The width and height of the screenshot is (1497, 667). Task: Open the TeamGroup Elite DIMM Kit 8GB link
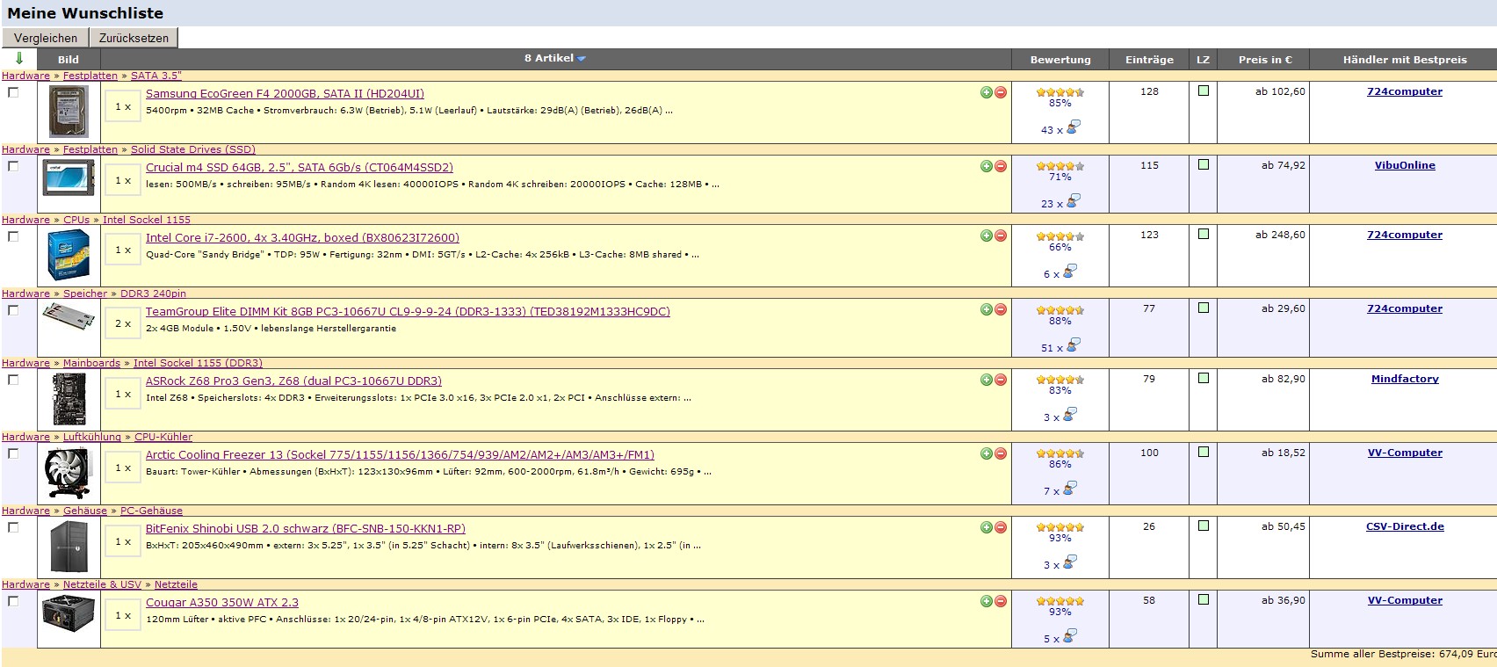coord(408,311)
